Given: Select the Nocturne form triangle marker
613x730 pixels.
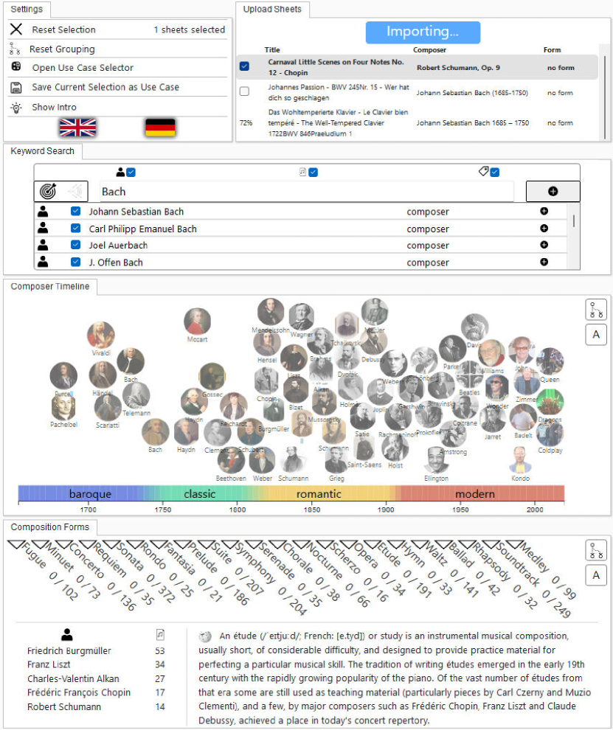Looking at the screenshot, I should pos(300,544).
